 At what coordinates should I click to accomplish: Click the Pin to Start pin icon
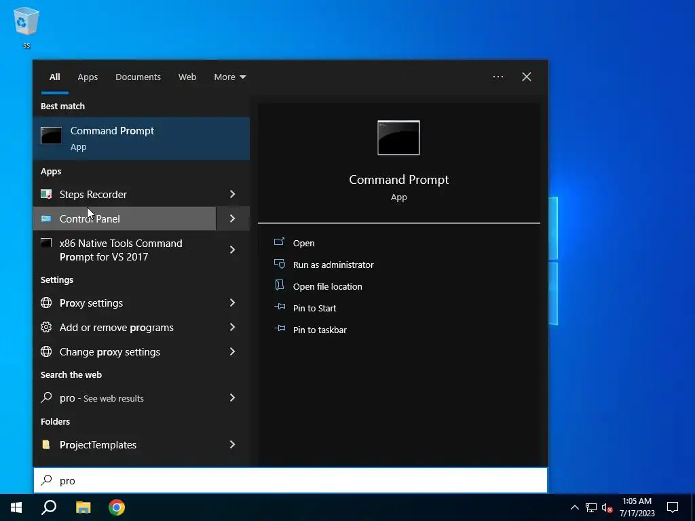click(x=279, y=307)
